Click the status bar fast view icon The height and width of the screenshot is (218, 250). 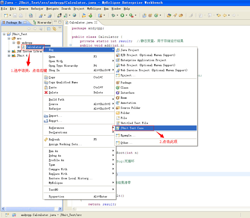(x=7, y=215)
